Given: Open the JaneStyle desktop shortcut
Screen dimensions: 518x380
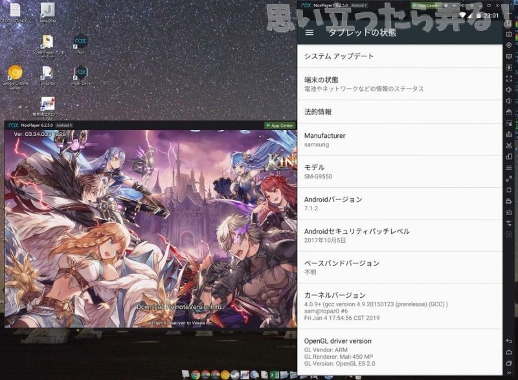Looking at the screenshot, I should [x=47, y=12].
